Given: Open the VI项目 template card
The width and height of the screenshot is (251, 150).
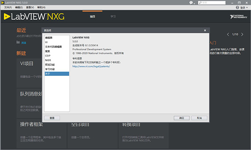Looking at the screenshot, I should pyautogui.click(x=29, y=73).
